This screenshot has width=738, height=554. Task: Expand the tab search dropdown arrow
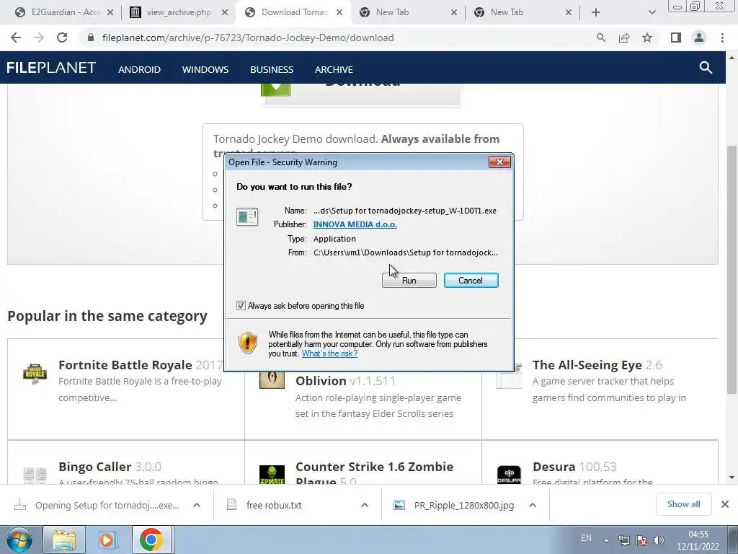(x=652, y=12)
